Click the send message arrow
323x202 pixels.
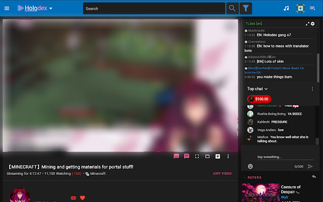point(310,166)
